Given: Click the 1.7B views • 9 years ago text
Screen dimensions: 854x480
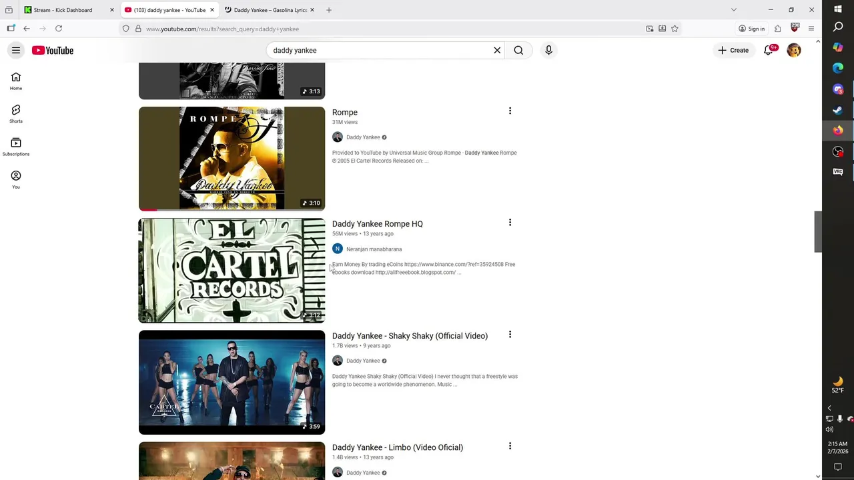Looking at the screenshot, I should pos(362,346).
